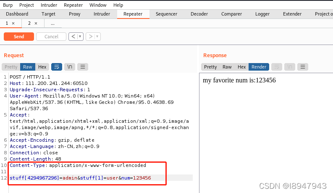Switch to the Decoder tab
333x193 pixels.
tap(199, 14)
